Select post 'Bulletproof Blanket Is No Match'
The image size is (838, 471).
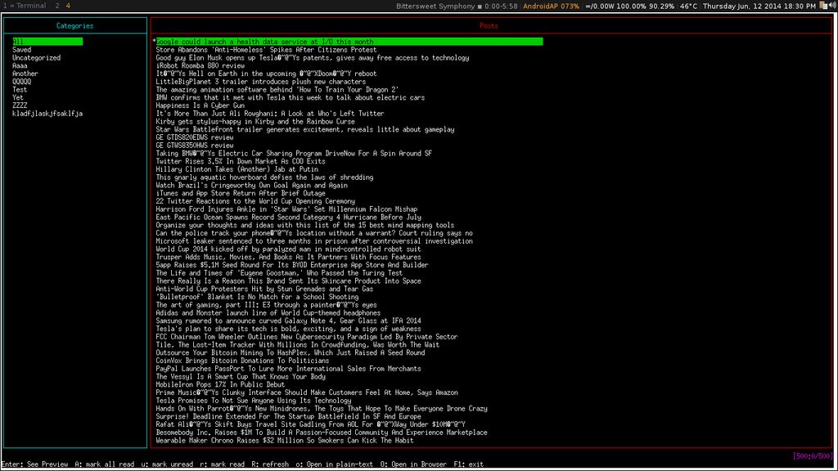coord(257,298)
